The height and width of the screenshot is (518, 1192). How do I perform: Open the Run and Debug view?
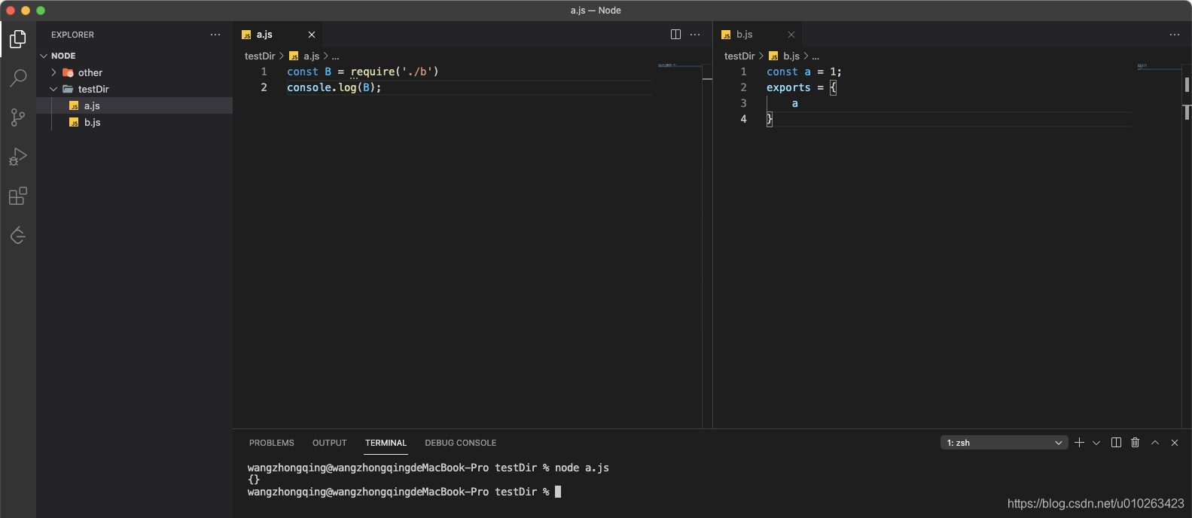(18, 157)
